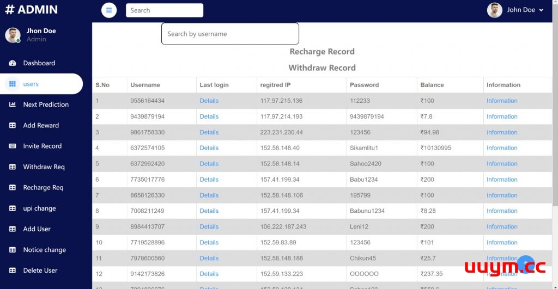Click the Dashboard gauge icon in sidebar
The width and height of the screenshot is (558, 289).
(x=13, y=63)
